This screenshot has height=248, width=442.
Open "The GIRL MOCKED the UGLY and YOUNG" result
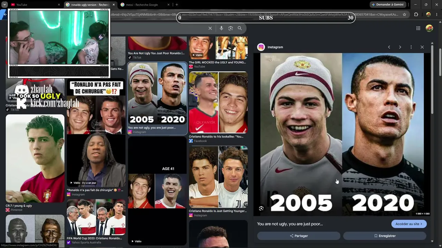218,62
